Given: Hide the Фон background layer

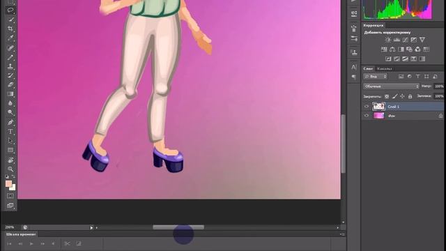Looking at the screenshot, I should (x=367, y=116).
